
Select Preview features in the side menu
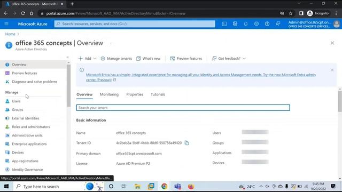click(x=25, y=73)
